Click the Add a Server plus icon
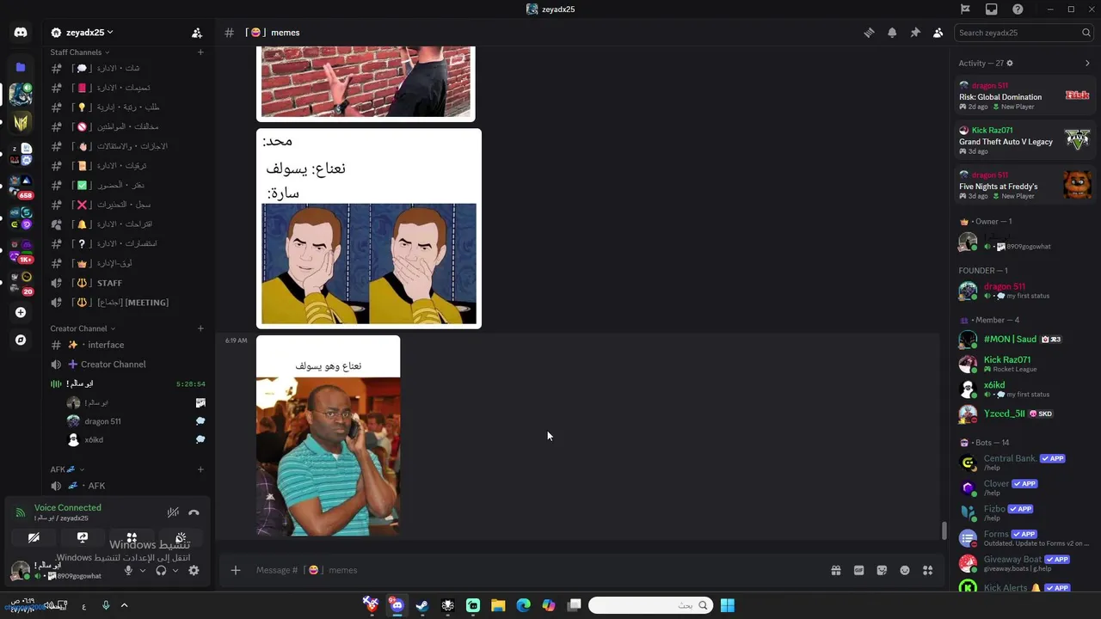The image size is (1101, 619). click(x=21, y=313)
